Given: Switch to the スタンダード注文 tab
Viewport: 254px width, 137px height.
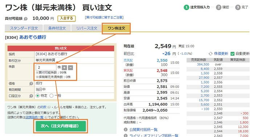Looking at the screenshot, I should pyautogui.click(x=24, y=28).
